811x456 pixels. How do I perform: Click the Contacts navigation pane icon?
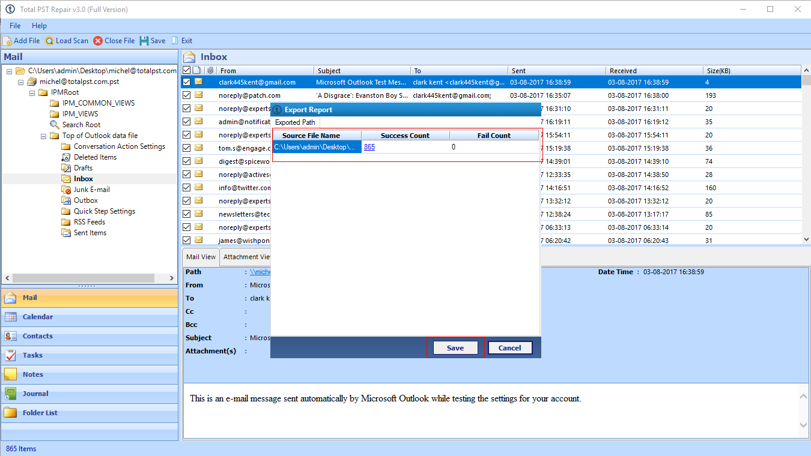pyautogui.click(x=11, y=336)
